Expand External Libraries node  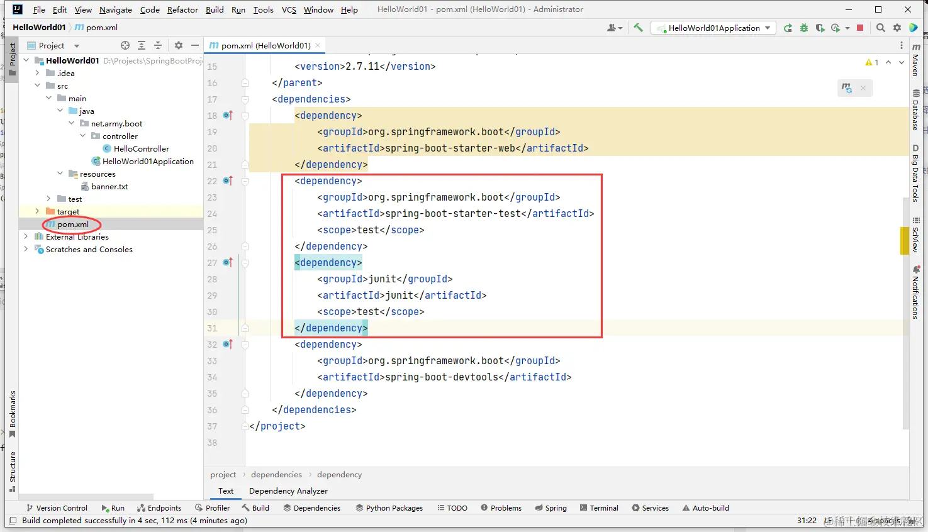[x=26, y=236]
